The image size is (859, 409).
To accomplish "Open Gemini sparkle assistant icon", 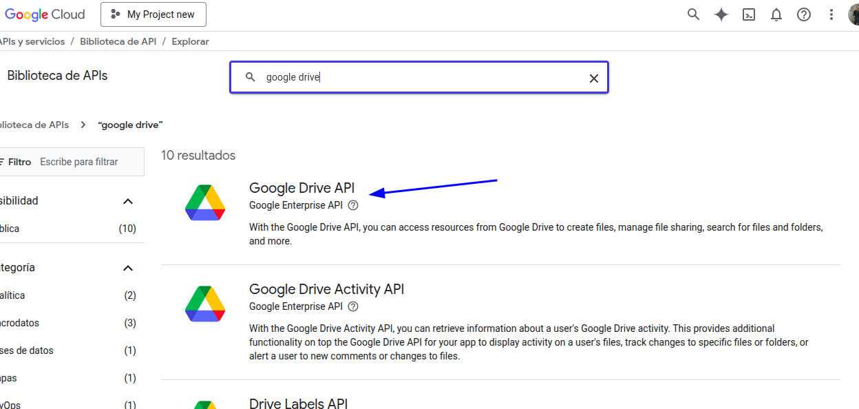I will click(721, 14).
